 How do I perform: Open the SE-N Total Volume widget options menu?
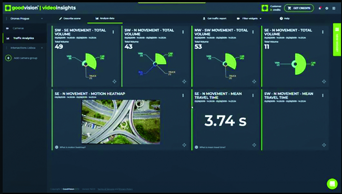[x=323, y=32]
